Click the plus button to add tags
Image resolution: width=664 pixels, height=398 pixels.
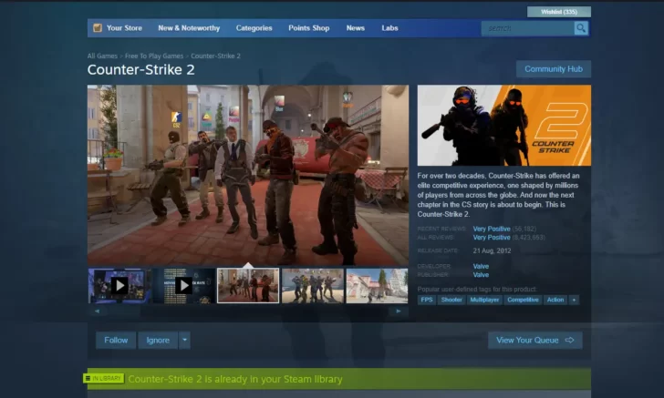574,300
